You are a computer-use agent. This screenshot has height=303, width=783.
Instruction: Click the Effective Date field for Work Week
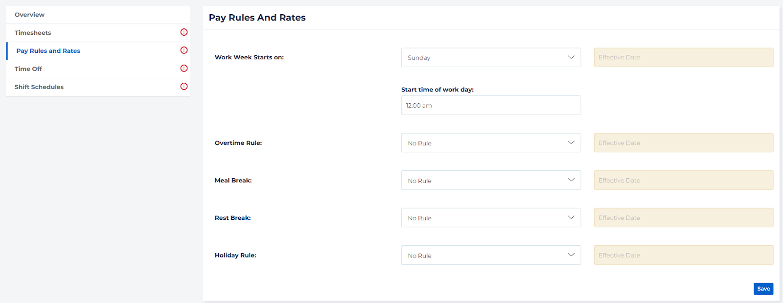683,57
